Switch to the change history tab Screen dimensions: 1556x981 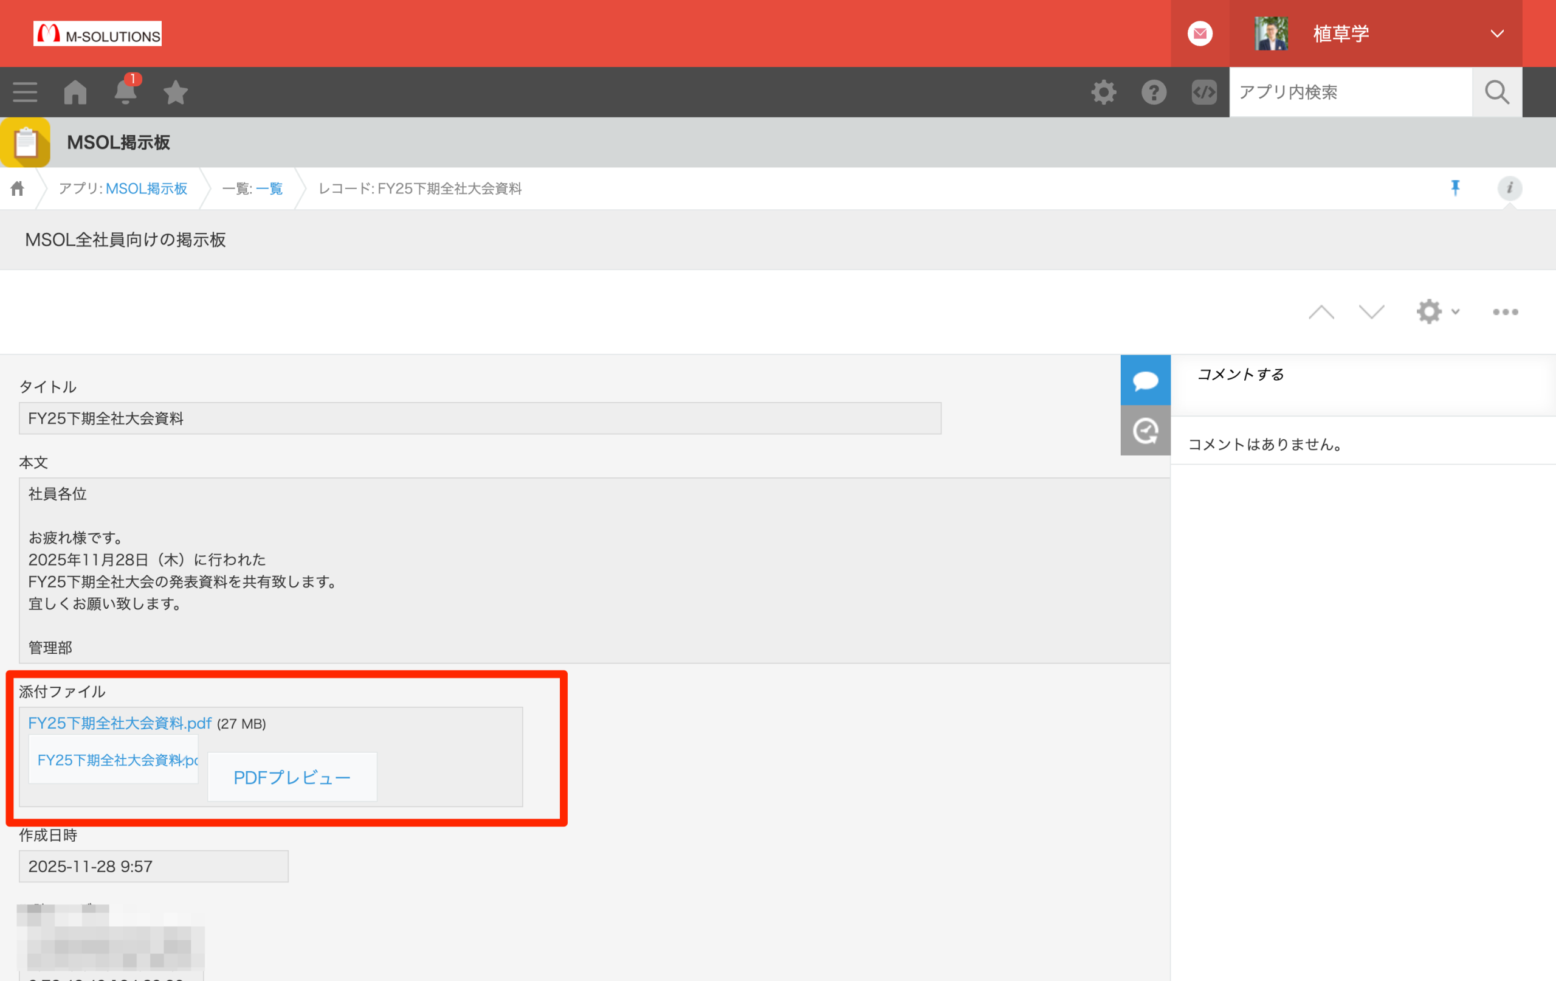[x=1145, y=431]
